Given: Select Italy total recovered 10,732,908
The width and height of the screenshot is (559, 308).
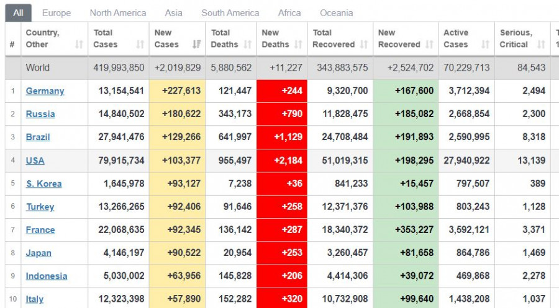Looking at the screenshot, I should 345,299.
